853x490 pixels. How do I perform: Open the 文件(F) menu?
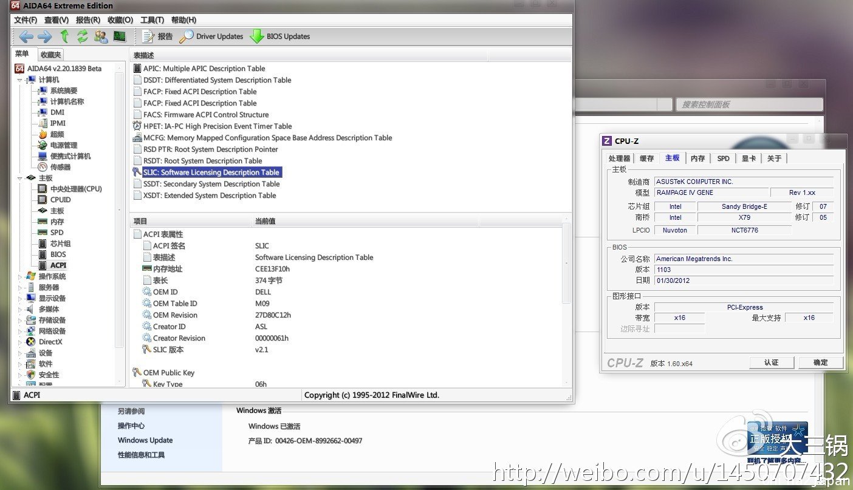tap(26, 20)
